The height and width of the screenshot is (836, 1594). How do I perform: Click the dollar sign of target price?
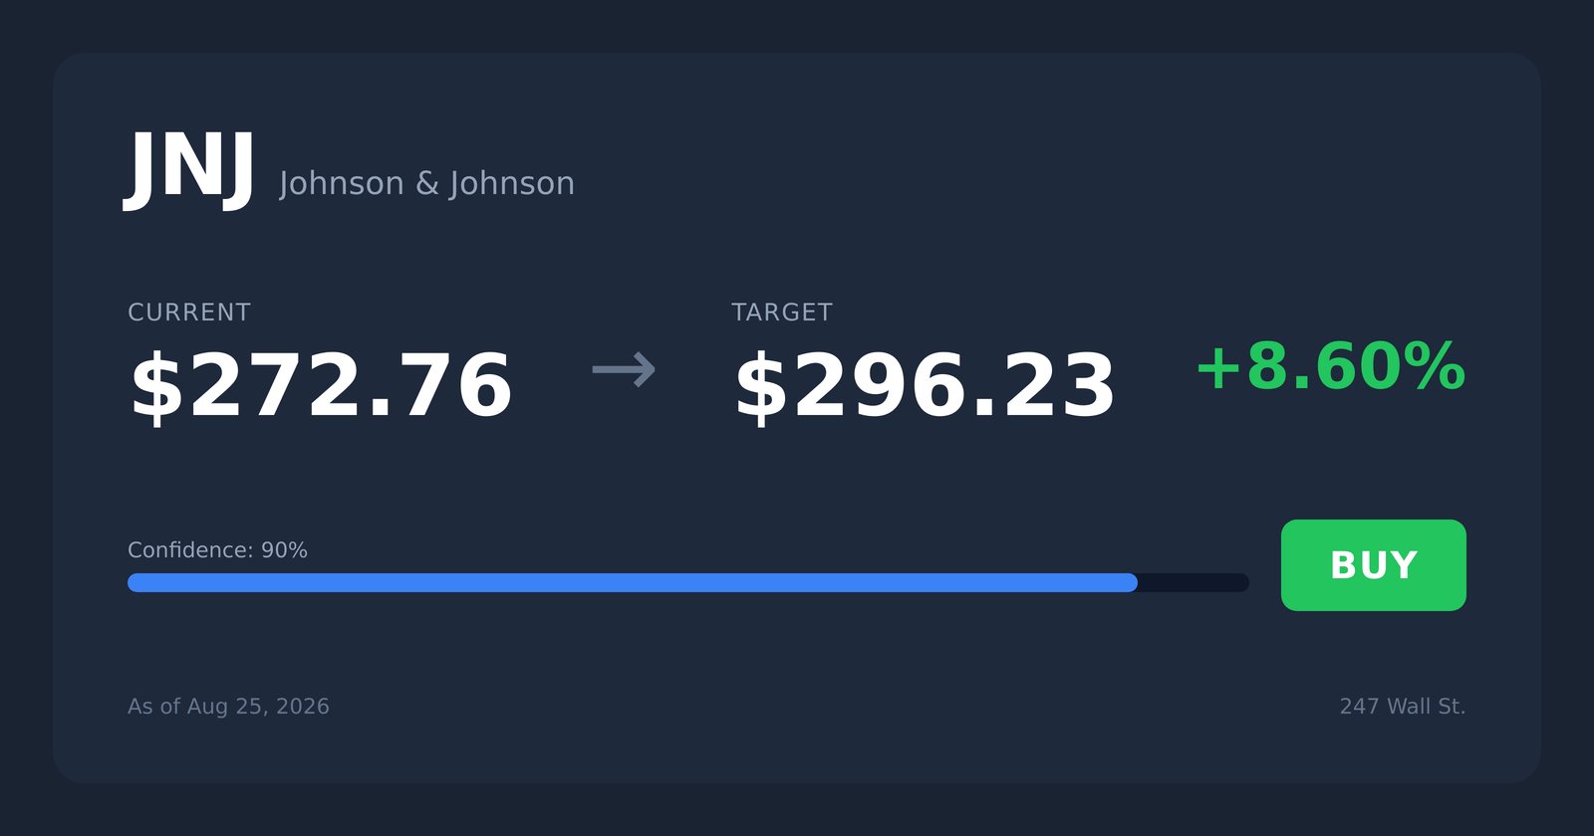[x=761, y=387]
